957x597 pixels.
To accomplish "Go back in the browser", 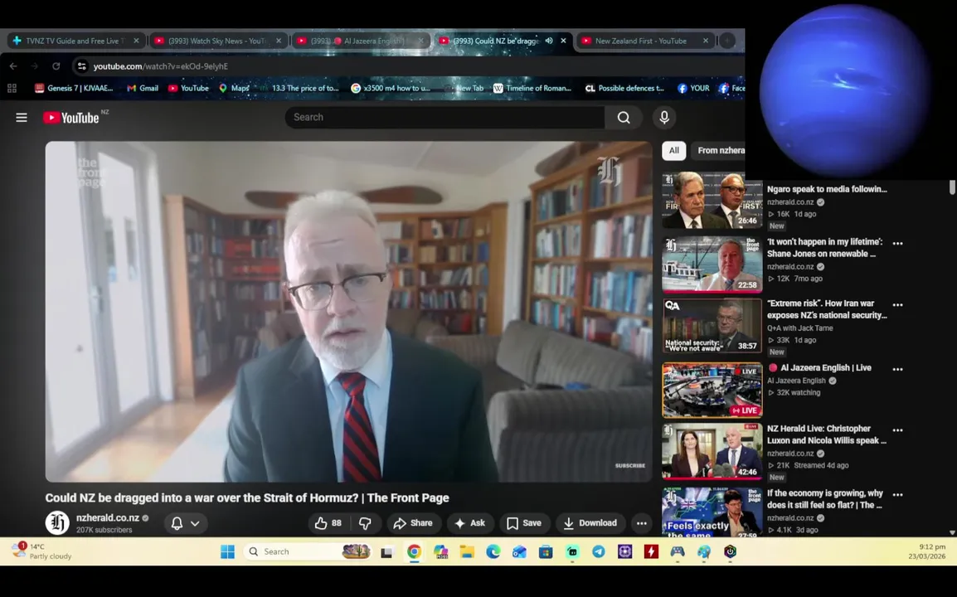I will [x=13, y=66].
